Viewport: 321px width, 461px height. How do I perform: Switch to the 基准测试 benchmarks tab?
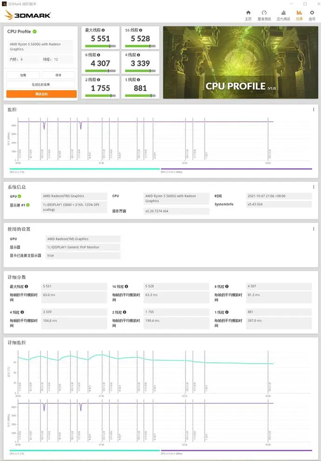pyautogui.click(x=264, y=15)
